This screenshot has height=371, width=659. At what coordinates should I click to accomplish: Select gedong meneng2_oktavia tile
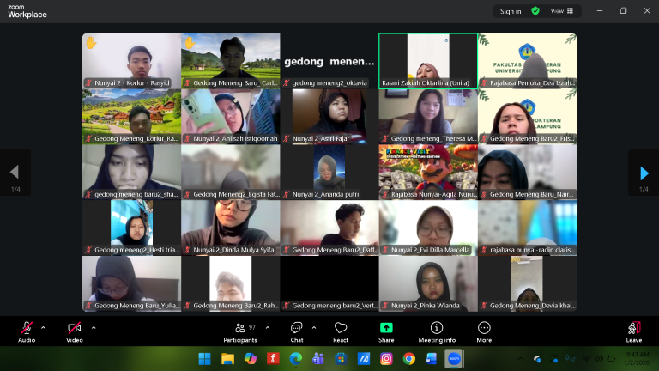329,61
